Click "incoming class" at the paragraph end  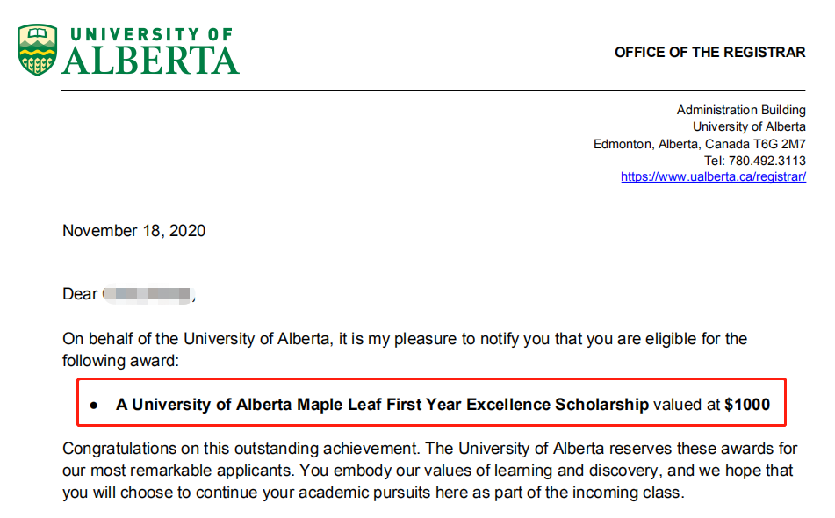(x=631, y=493)
